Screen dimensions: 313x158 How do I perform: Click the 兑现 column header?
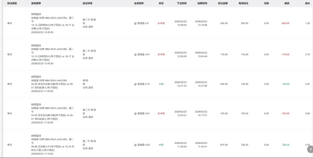[267, 3]
